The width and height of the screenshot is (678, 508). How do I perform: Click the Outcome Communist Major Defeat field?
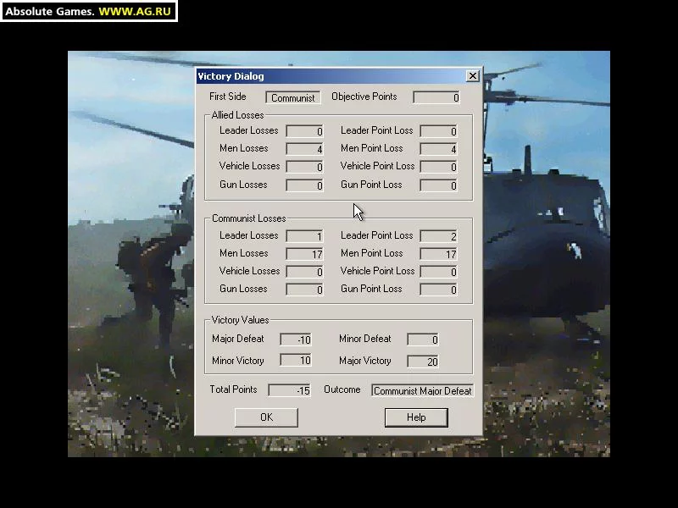422,390
